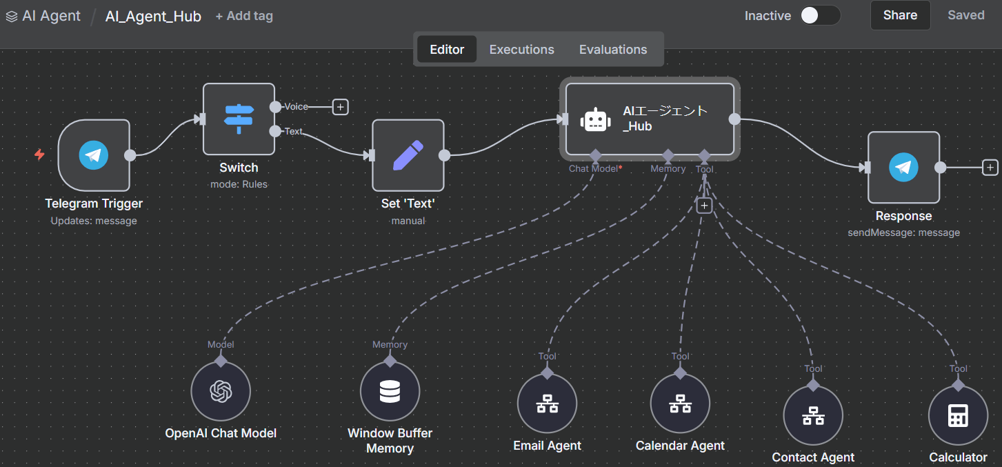Click the AI Agent Hub output dot
This screenshot has height=467, width=1002.
coord(734,119)
